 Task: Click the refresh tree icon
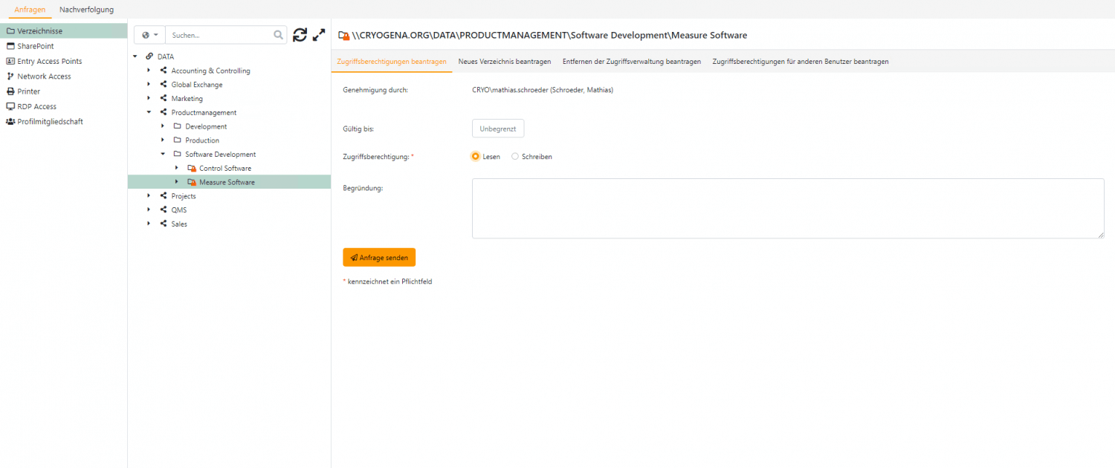point(300,35)
